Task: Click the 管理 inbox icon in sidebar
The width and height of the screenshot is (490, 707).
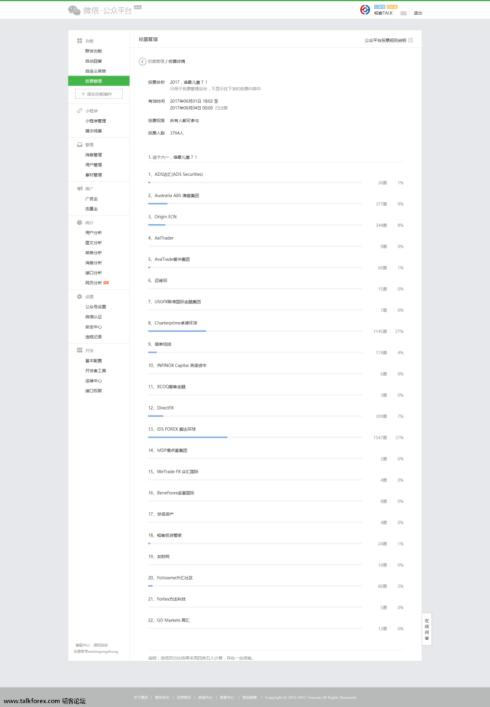Action: coord(80,145)
